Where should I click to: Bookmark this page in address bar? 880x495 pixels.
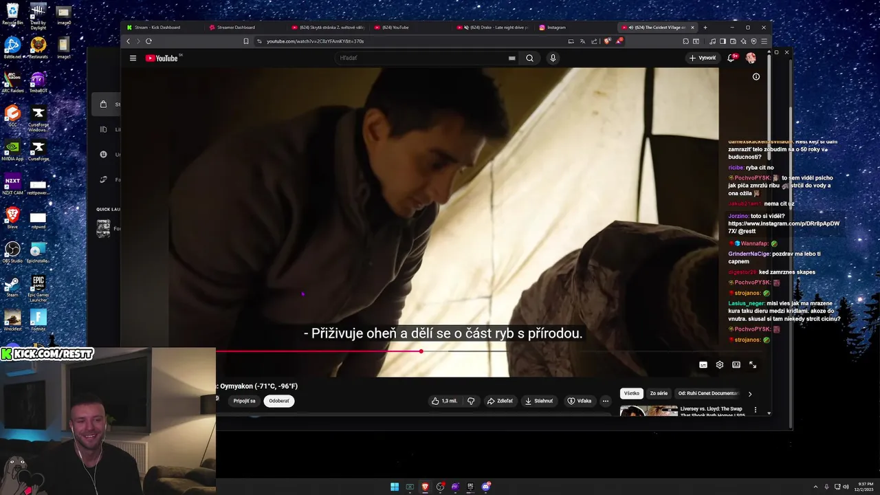pyautogui.click(x=246, y=41)
